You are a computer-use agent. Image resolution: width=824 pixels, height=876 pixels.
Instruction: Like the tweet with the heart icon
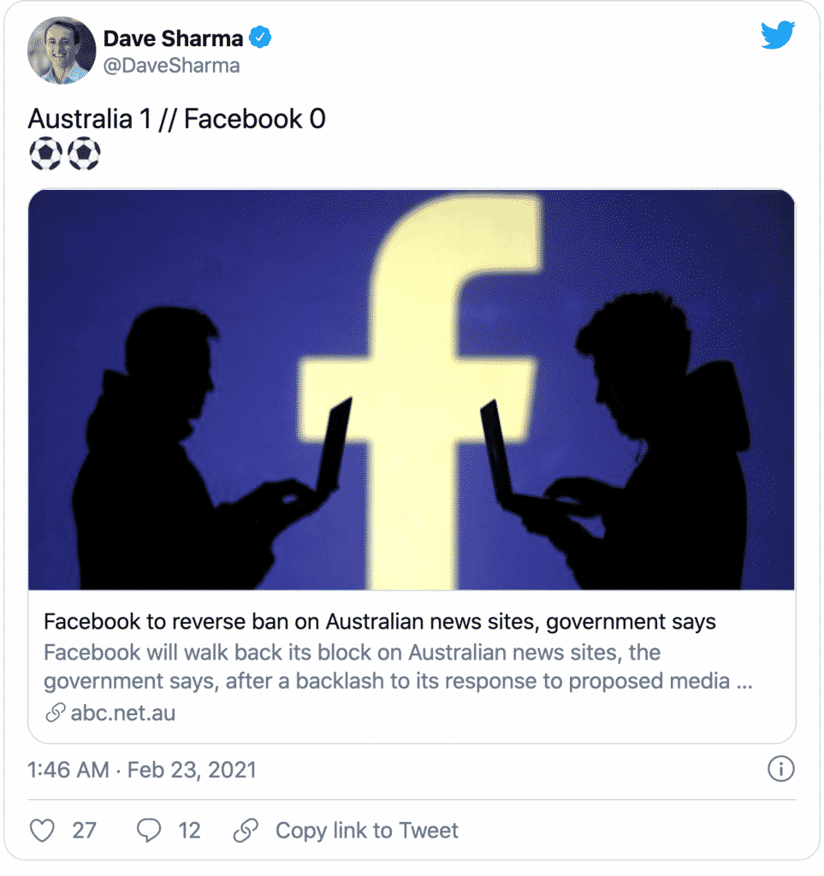[42, 830]
